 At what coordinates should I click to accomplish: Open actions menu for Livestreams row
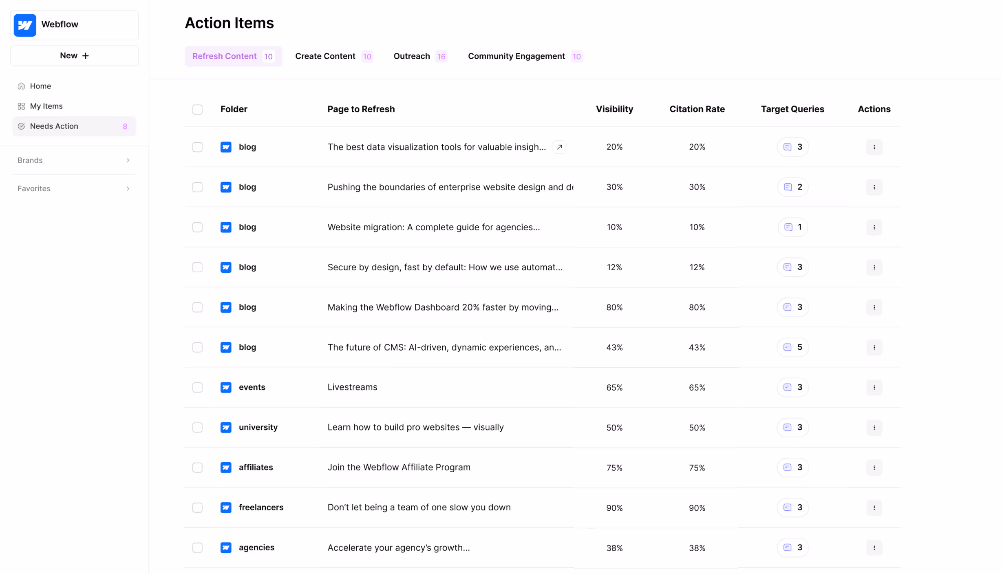(x=874, y=387)
